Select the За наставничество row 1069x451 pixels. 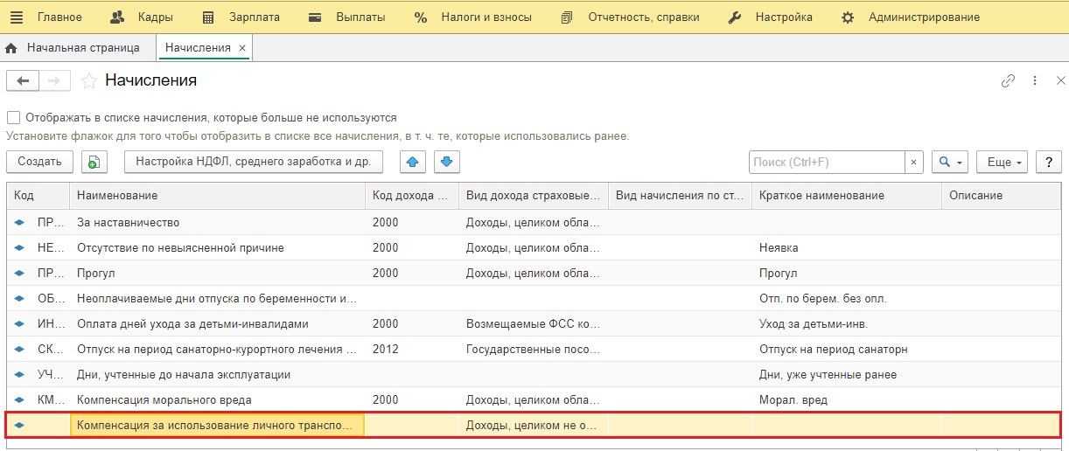pos(534,222)
